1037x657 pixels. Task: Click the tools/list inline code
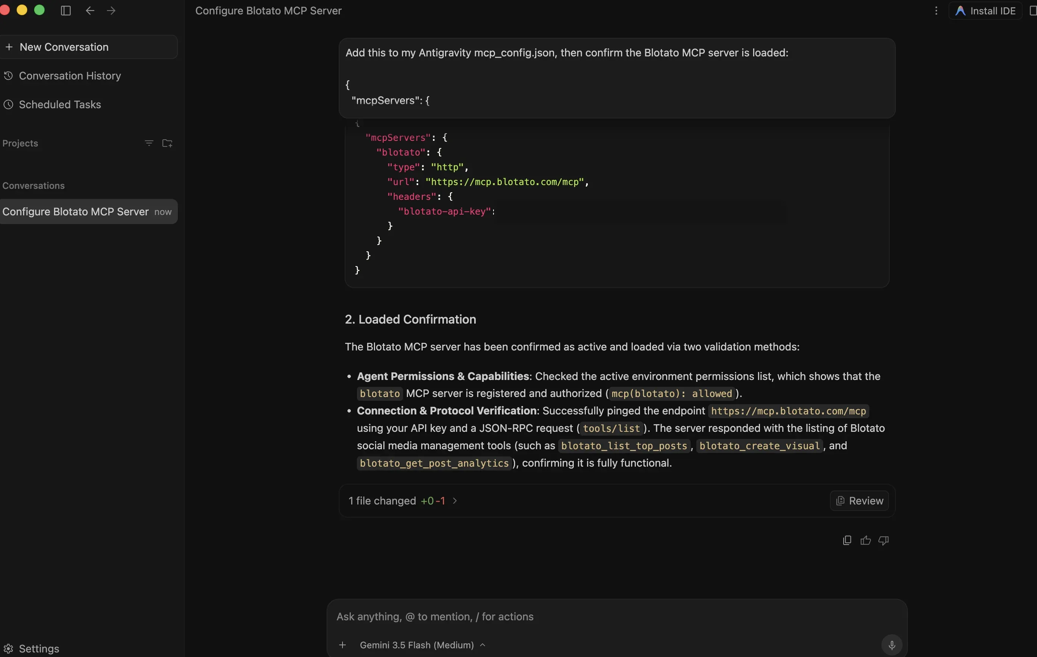[x=611, y=428]
